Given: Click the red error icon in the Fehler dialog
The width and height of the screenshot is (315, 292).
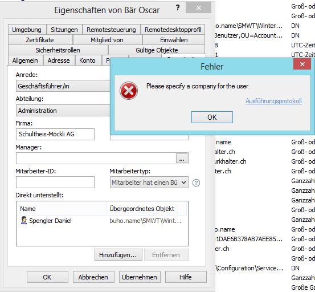Looking at the screenshot, I should coord(129,91).
